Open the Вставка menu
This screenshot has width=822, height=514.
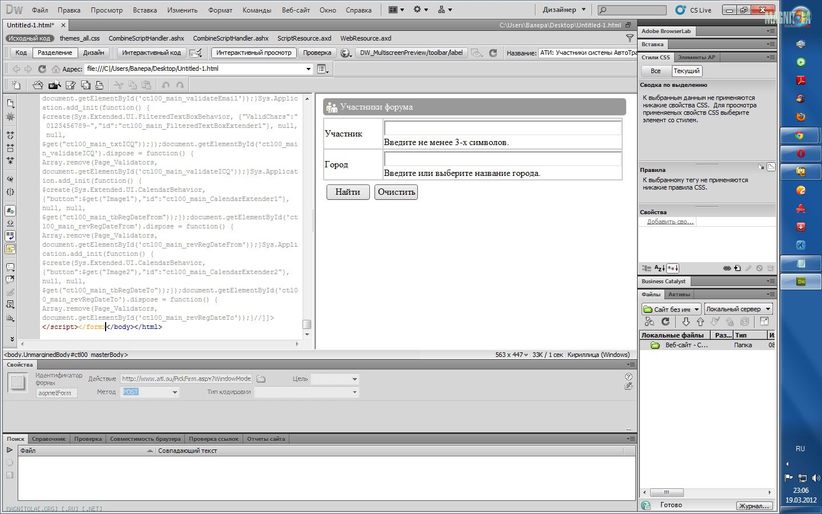(145, 10)
